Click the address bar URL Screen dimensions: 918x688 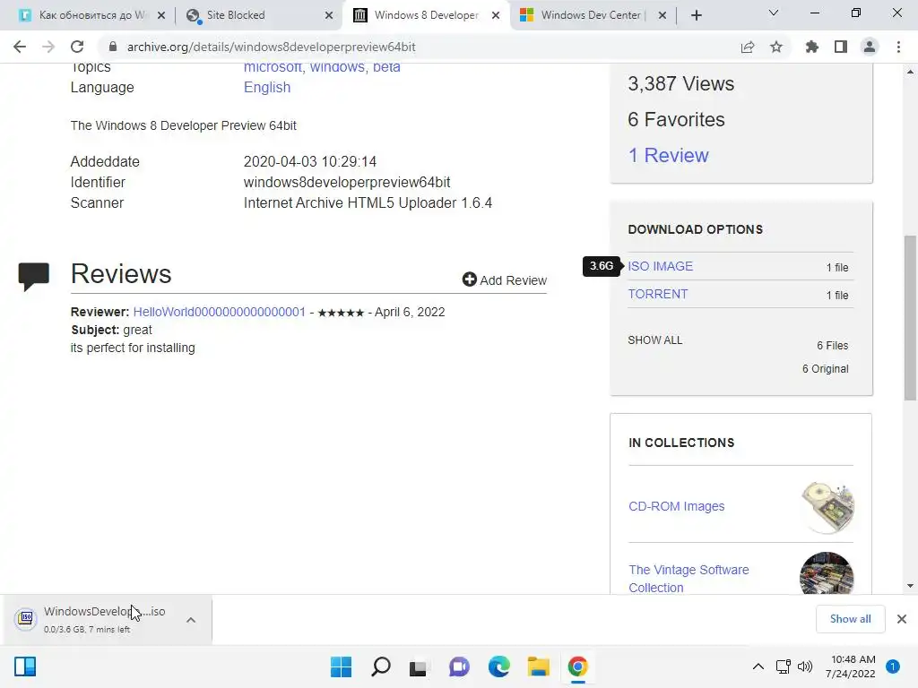coord(271,47)
